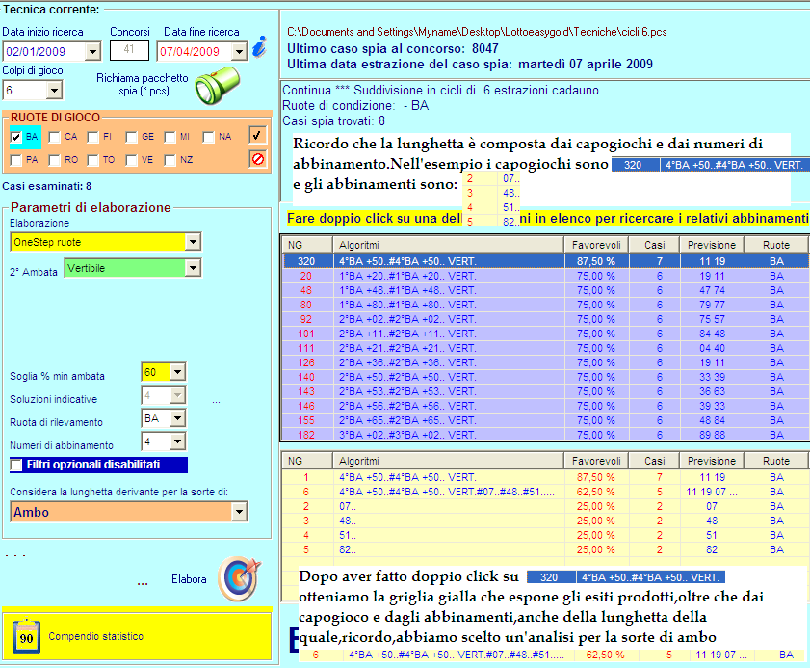Click the Compendio statistico clipboard icon
The image size is (810, 668).
pyautogui.click(x=25, y=636)
